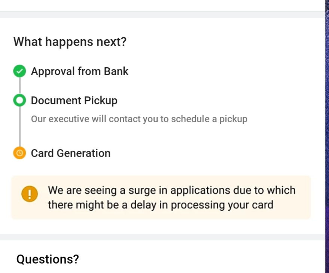The width and height of the screenshot is (329, 273).
Task: Select the Card Generation step label
Action: (70, 153)
